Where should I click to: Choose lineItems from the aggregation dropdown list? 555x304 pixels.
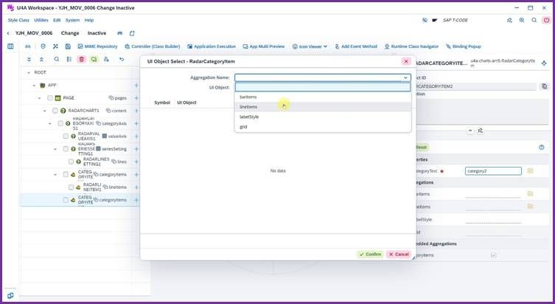click(323, 107)
